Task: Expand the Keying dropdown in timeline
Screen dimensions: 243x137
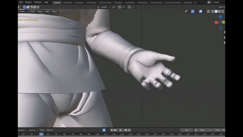Action: [33, 130]
